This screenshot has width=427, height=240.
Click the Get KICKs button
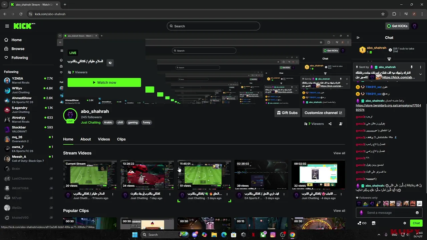[397, 26]
